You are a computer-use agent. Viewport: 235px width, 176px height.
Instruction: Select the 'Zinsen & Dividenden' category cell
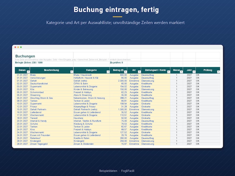pyautogui.click(x=91, y=144)
